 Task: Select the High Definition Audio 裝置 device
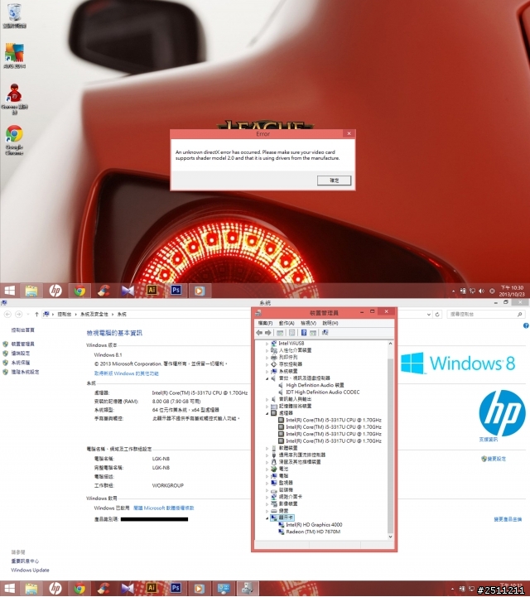(x=315, y=385)
